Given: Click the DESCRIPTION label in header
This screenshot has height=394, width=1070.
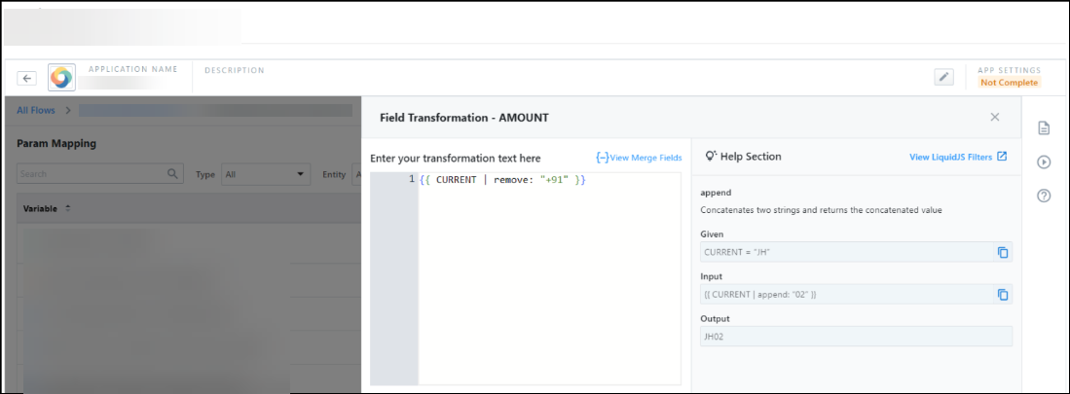Looking at the screenshot, I should (x=234, y=70).
